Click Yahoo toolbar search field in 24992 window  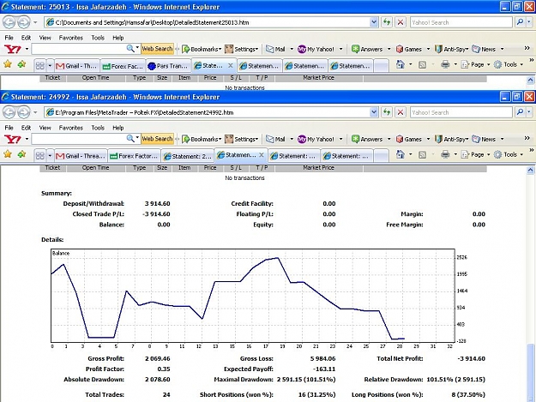coord(79,139)
